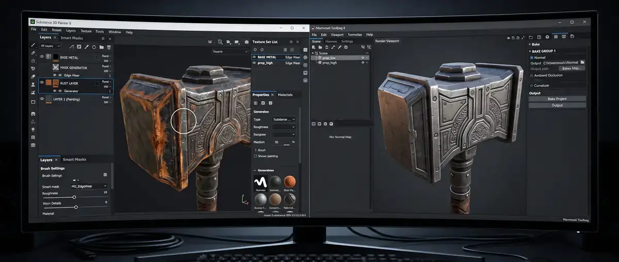
Task: Switch to the Materials tab
Action: [x=285, y=95]
